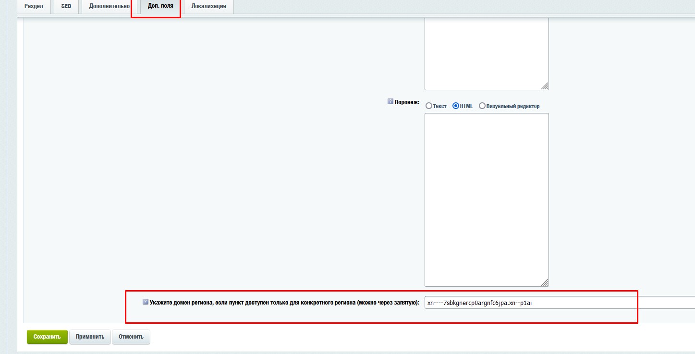Click inside the upper text area
The height and width of the screenshot is (354, 695).
[x=486, y=53]
